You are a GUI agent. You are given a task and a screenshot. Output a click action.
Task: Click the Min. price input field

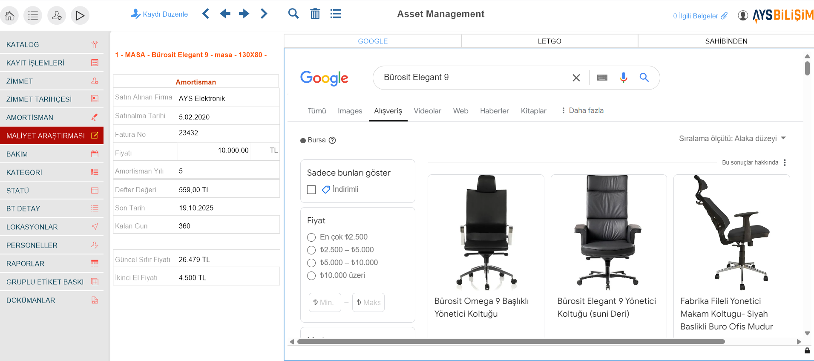click(x=325, y=302)
